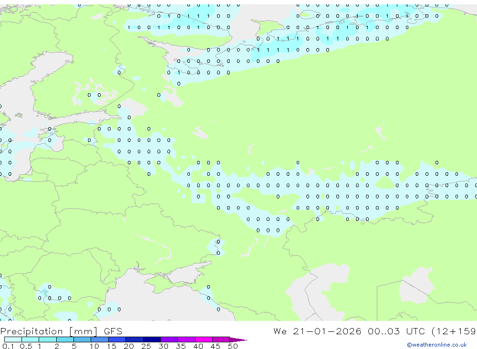
Task: Click the '50' legend scale label
Action: coord(233,346)
